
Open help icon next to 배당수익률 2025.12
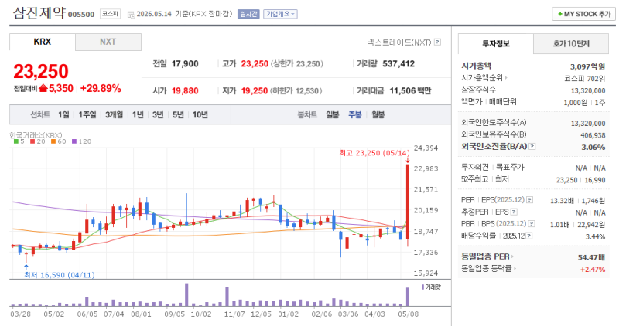point(529,236)
